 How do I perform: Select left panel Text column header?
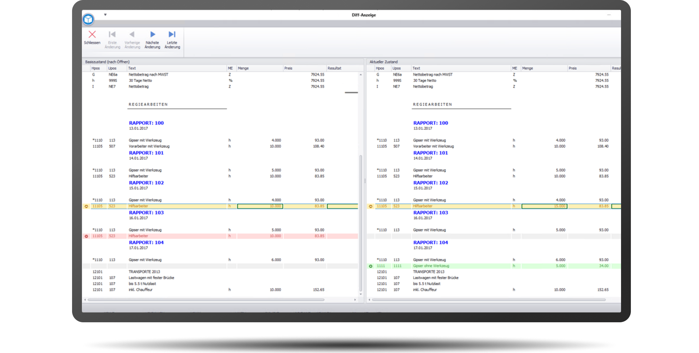[177, 68]
